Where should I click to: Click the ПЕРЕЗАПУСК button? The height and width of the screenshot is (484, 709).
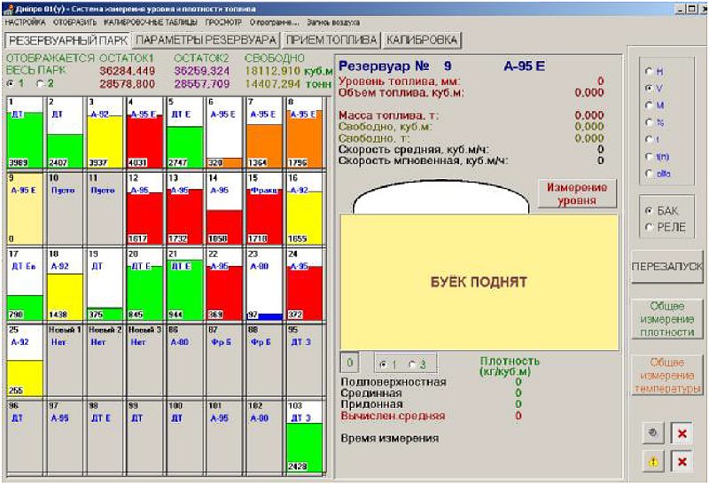(x=667, y=267)
